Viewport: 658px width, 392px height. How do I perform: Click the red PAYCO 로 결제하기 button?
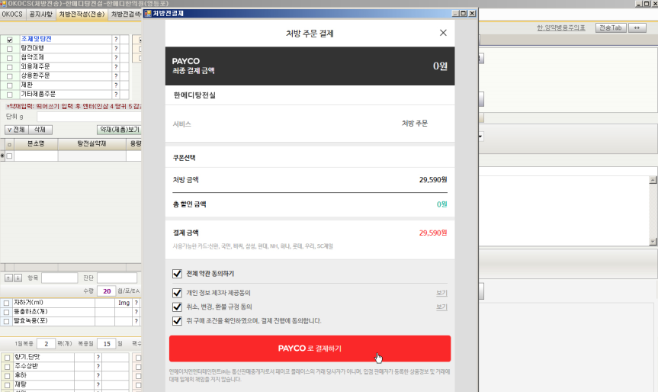pyautogui.click(x=310, y=349)
